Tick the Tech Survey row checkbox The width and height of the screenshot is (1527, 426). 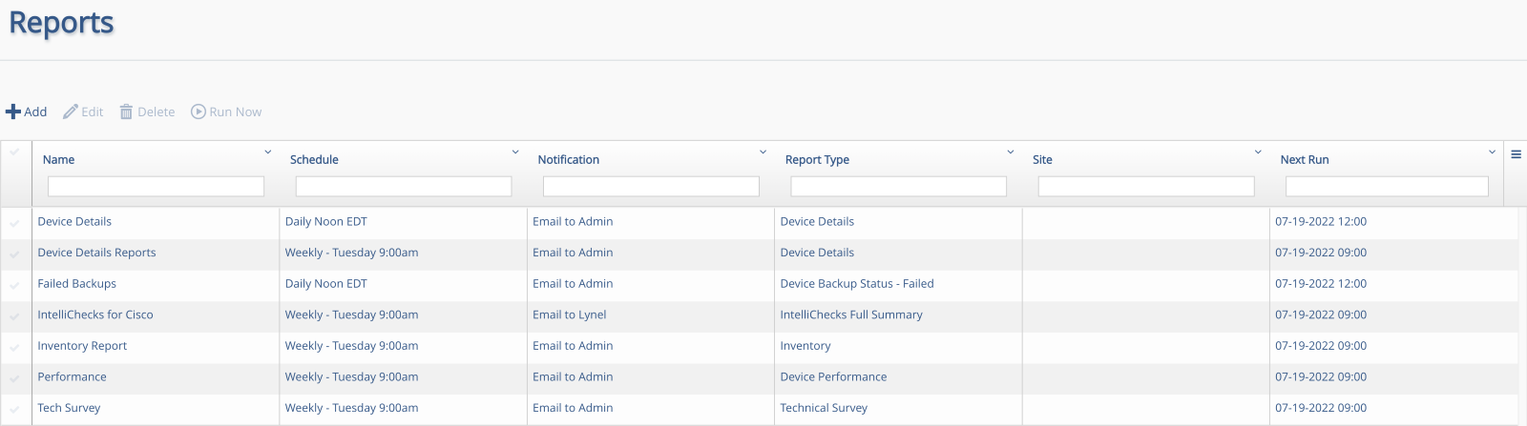pyautogui.click(x=14, y=410)
